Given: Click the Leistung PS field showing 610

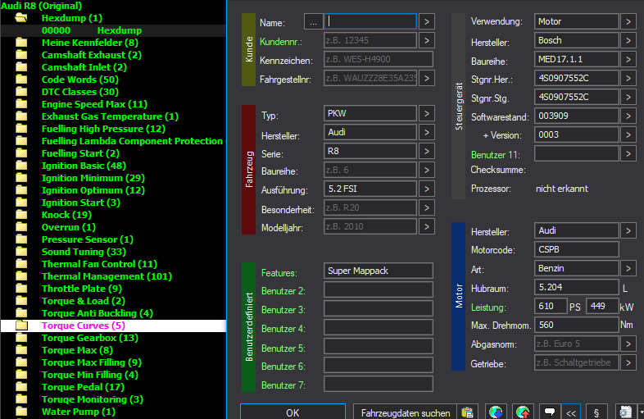Looking at the screenshot, I should point(551,306).
